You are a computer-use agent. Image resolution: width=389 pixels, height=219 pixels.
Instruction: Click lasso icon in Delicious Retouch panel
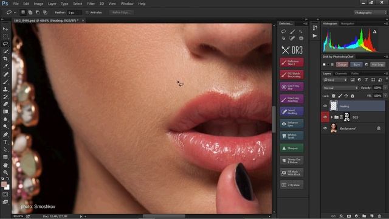tap(284, 31)
